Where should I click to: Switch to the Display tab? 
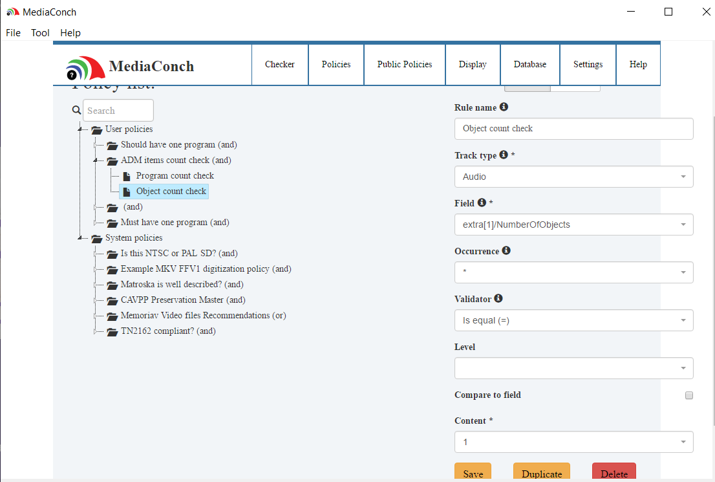click(473, 64)
